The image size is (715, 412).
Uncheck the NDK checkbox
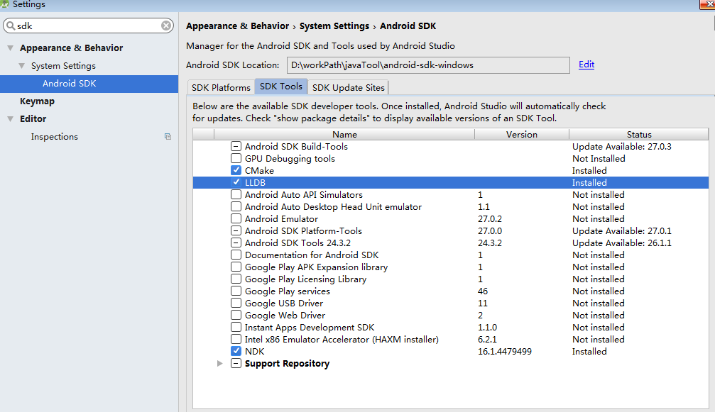236,352
